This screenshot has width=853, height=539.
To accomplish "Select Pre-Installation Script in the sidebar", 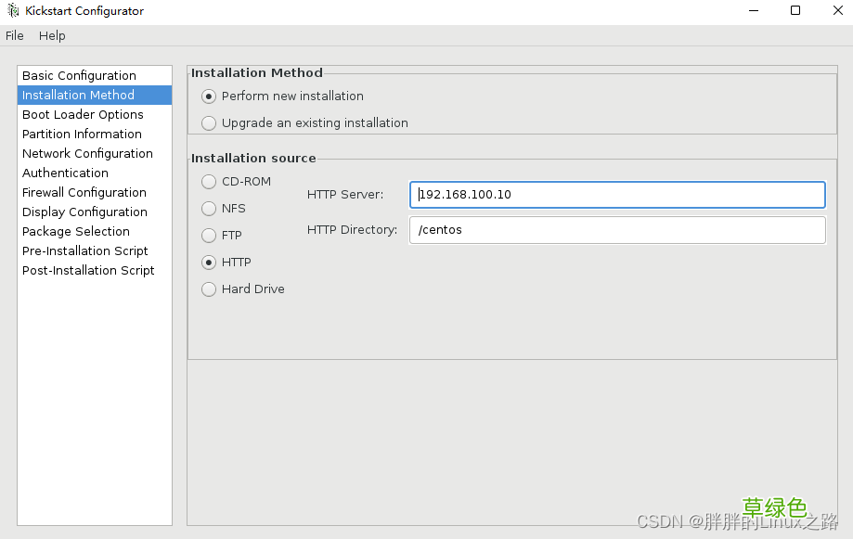I will tap(84, 250).
